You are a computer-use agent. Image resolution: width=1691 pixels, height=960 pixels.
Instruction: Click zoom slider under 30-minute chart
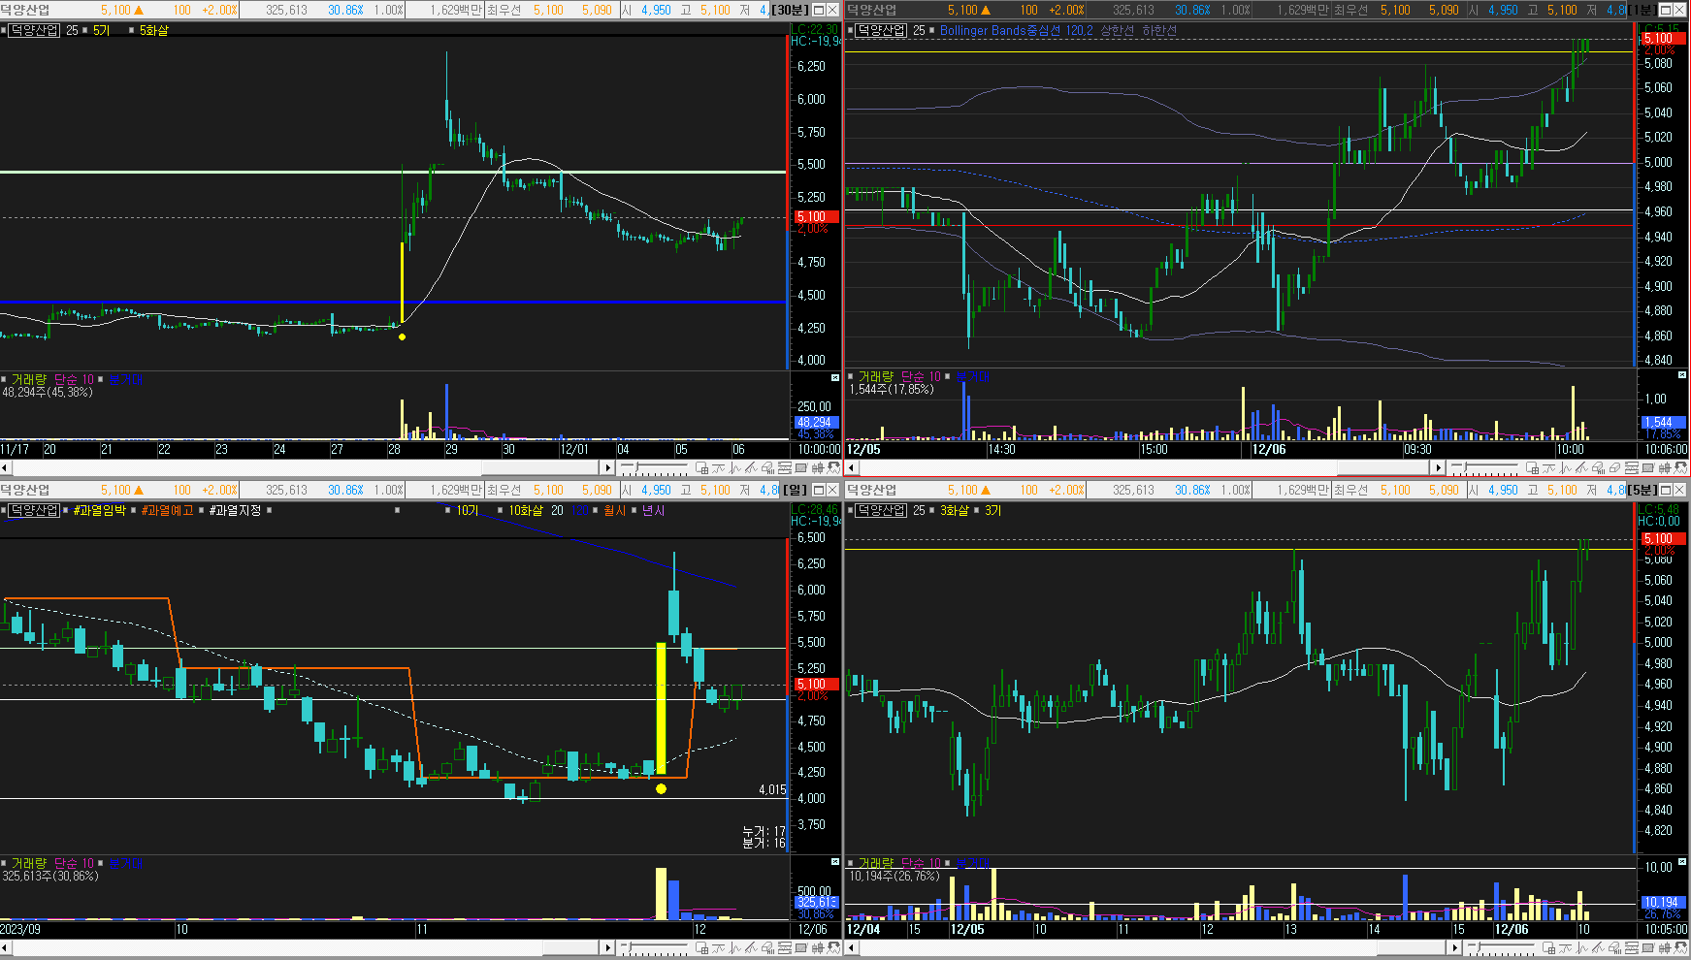(x=653, y=468)
